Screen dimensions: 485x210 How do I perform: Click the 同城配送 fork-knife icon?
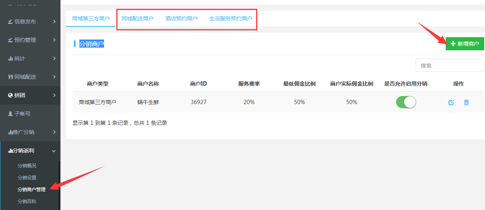[x=10, y=77]
